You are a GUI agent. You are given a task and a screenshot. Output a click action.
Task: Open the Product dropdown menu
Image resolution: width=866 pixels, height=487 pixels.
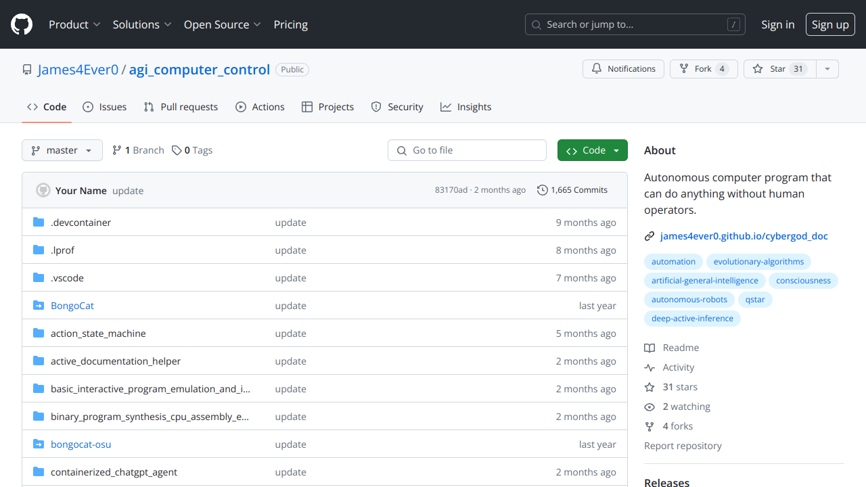tap(74, 24)
